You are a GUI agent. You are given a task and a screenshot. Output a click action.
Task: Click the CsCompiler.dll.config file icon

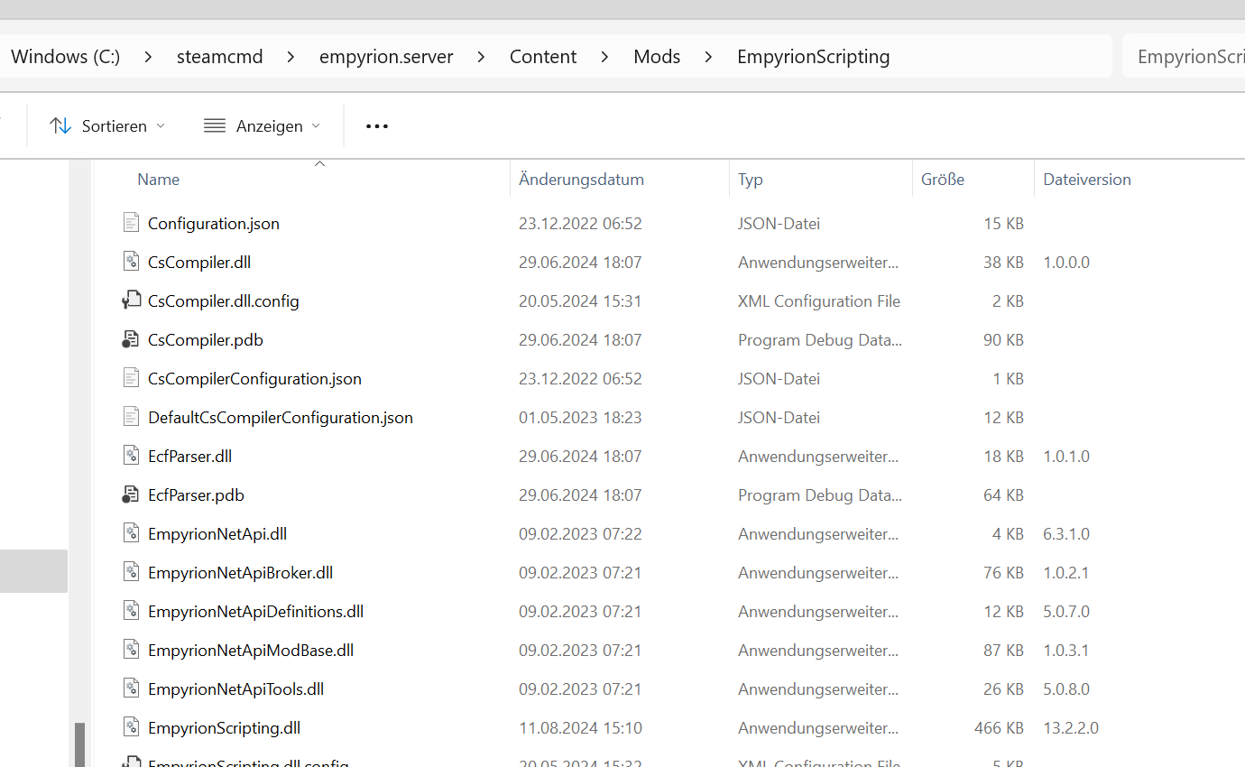click(132, 300)
